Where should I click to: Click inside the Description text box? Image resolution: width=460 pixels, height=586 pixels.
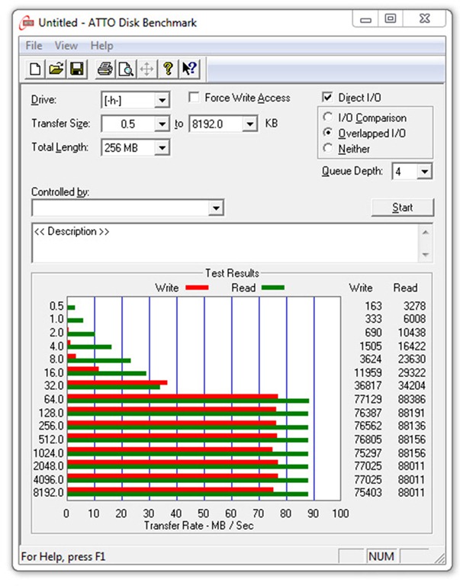click(225, 243)
